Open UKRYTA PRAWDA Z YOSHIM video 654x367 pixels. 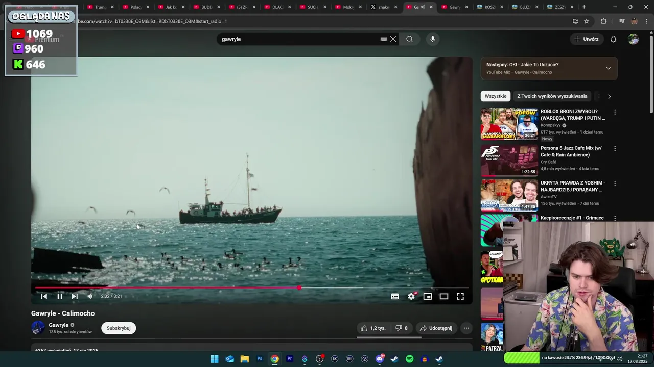pyautogui.click(x=509, y=195)
